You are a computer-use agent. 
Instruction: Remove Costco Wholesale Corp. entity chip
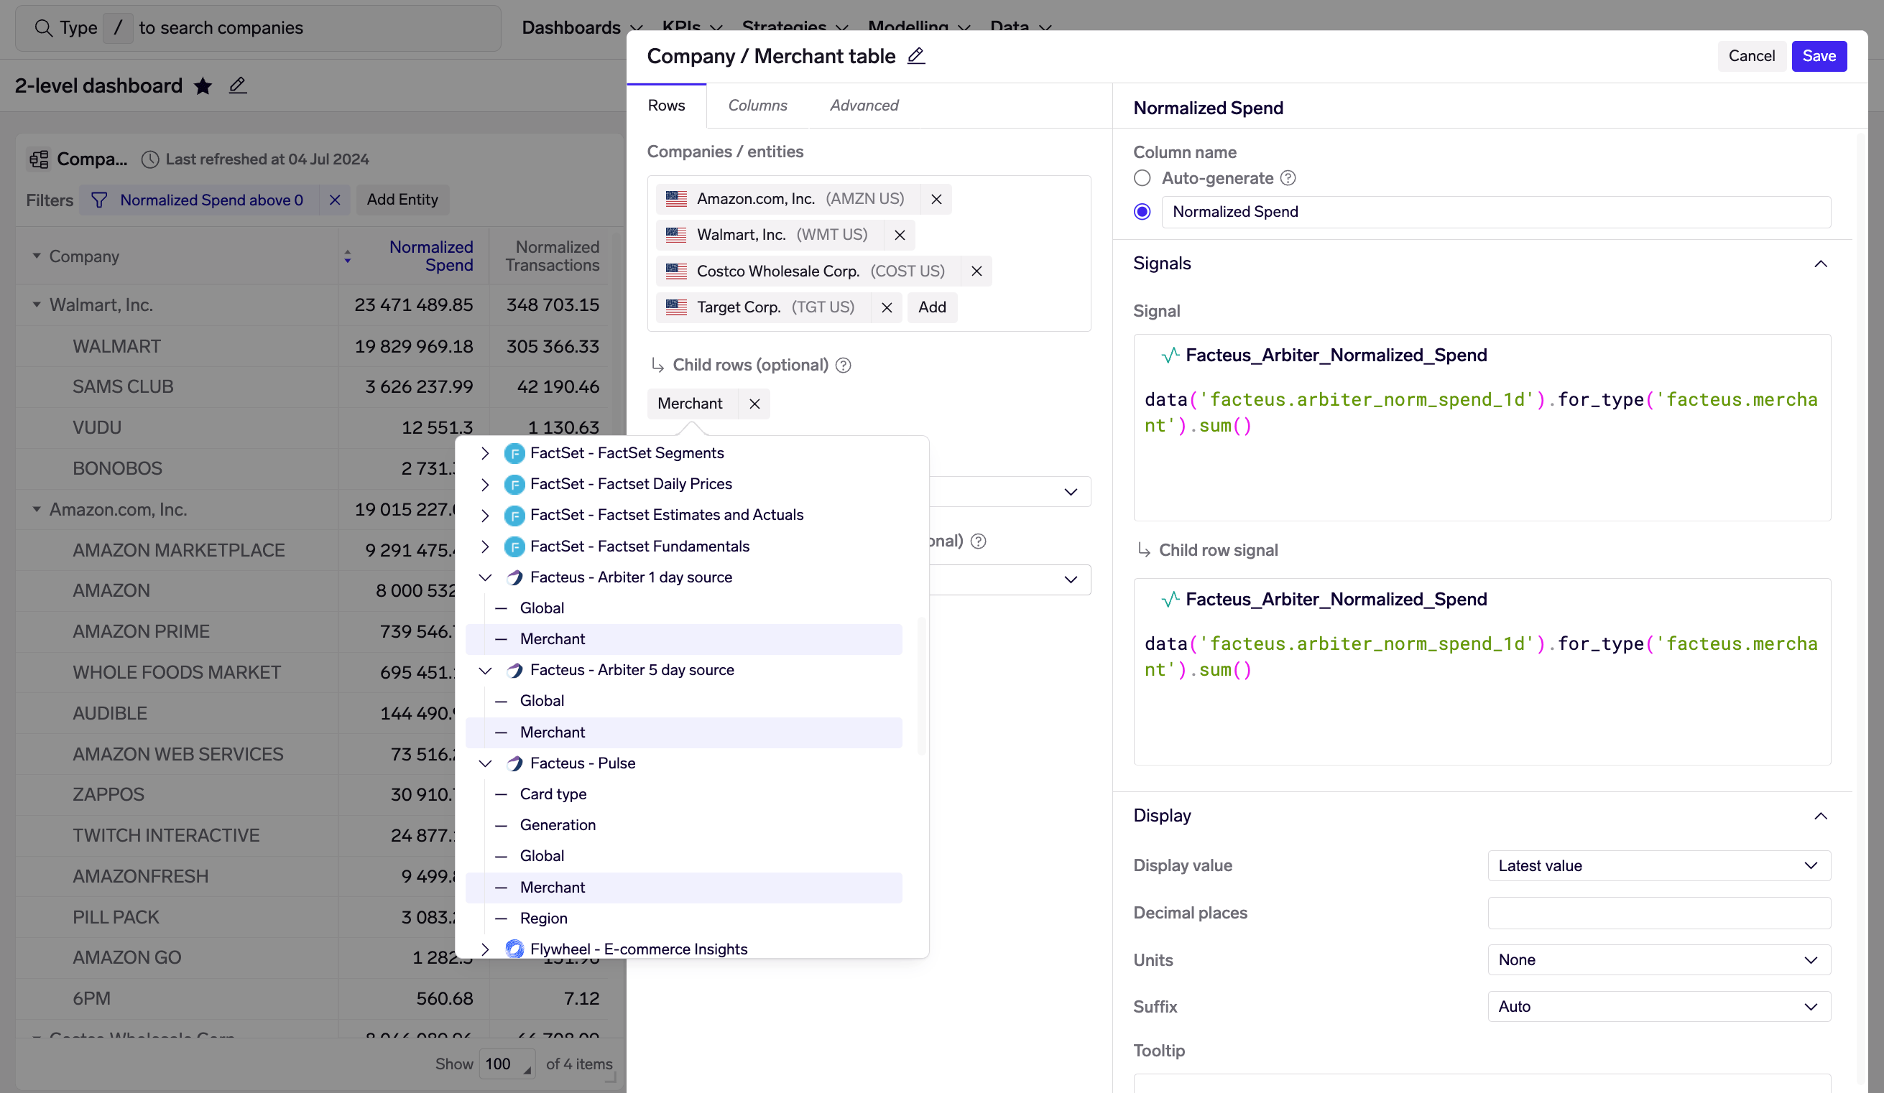pos(976,271)
